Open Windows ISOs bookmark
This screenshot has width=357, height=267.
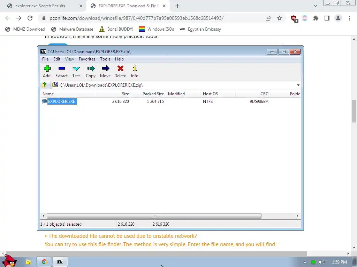pyautogui.click(x=157, y=29)
